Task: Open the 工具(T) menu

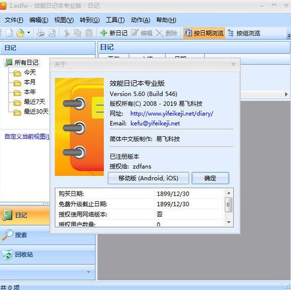Action: click(115, 20)
